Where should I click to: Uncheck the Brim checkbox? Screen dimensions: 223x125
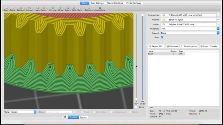pyautogui.click(x=162, y=37)
